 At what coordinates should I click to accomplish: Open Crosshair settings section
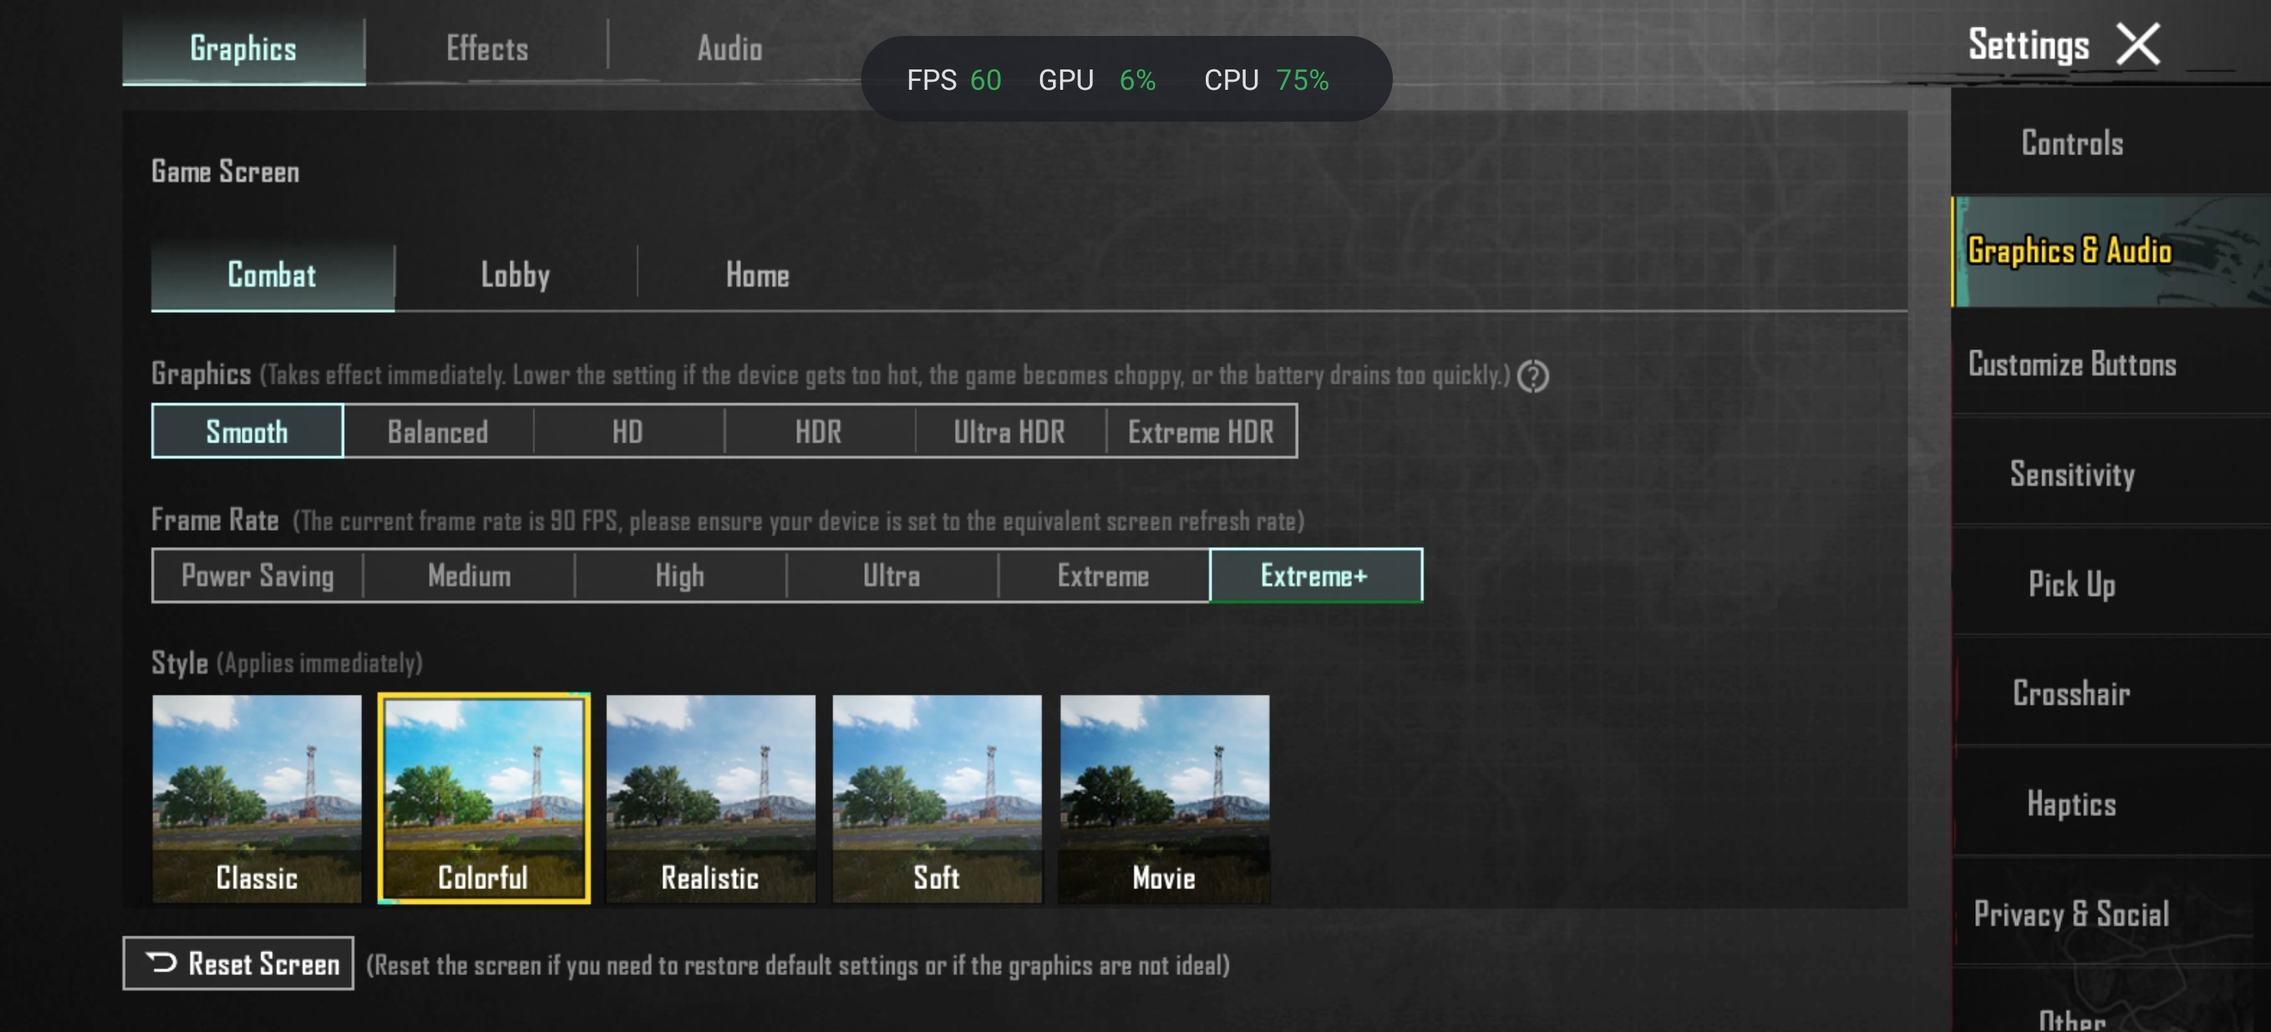tap(2072, 694)
